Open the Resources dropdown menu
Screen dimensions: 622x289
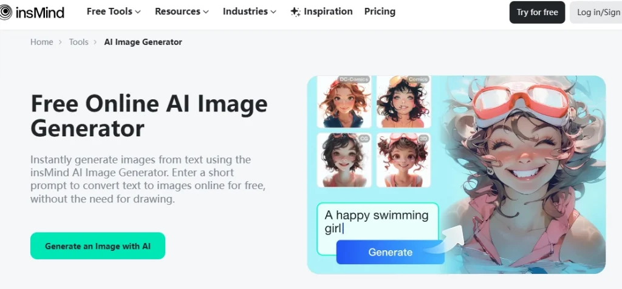(182, 12)
